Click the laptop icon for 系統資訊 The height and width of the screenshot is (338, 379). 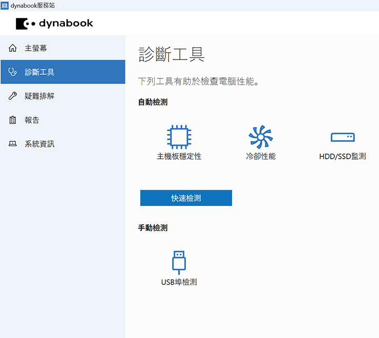[13, 144]
